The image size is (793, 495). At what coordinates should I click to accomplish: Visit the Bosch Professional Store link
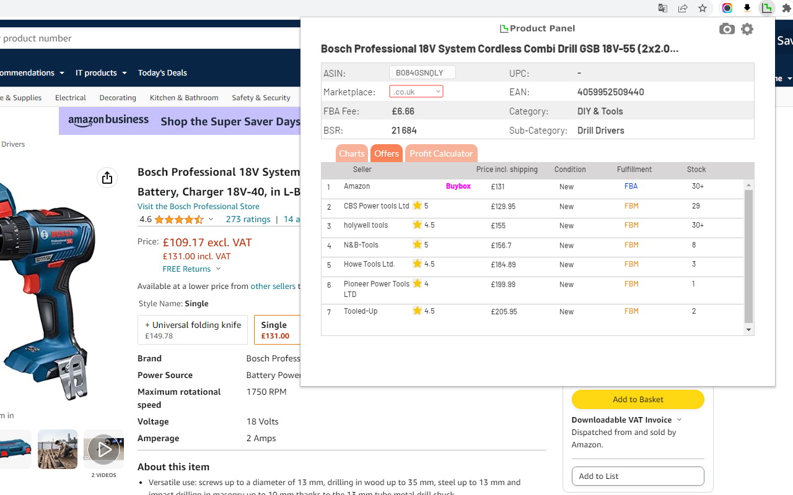click(x=198, y=206)
